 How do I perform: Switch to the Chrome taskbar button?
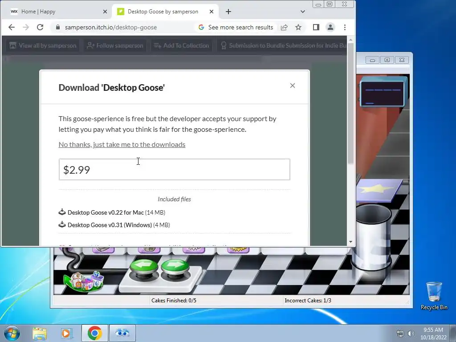[x=95, y=333]
